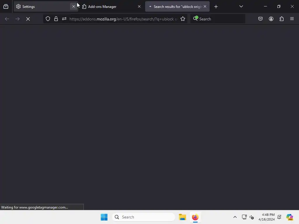Switch to the Settings tab
This screenshot has height=224, width=299.
point(46,6)
